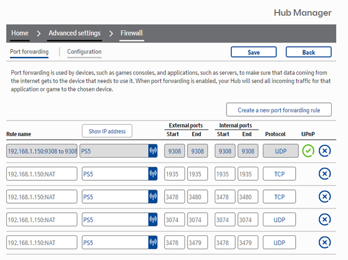Delete the TCP 3478-3480 rule
Screen dimensions: 348x260
(324, 197)
